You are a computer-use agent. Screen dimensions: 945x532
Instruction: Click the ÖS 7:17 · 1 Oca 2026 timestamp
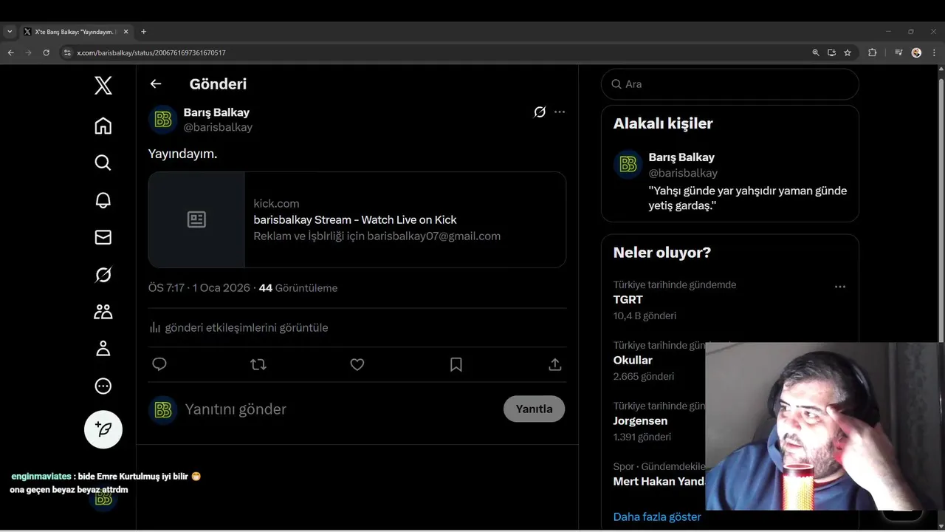pyautogui.click(x=199, y=288)
